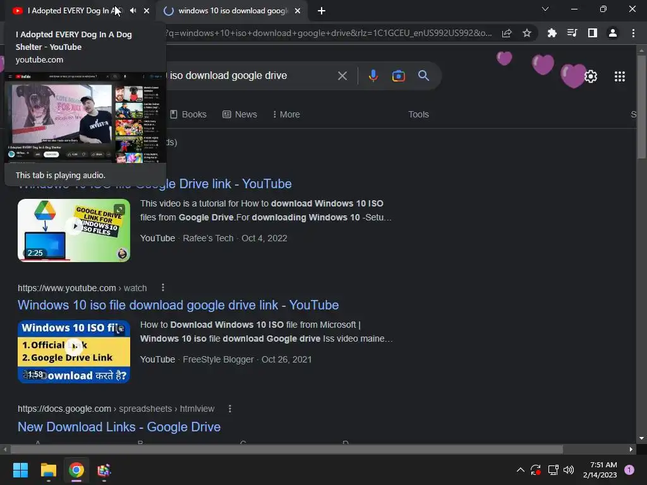Open the Windows Start menu

click(x=20, y=470)
